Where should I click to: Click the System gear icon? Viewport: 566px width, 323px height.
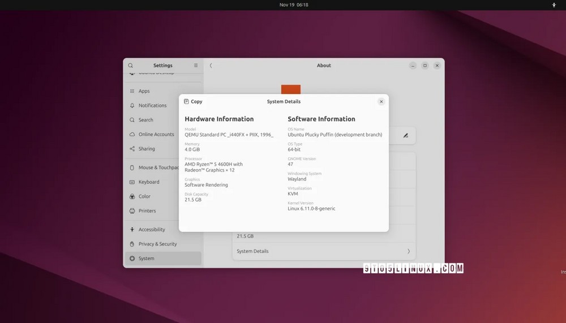point(132,259)
